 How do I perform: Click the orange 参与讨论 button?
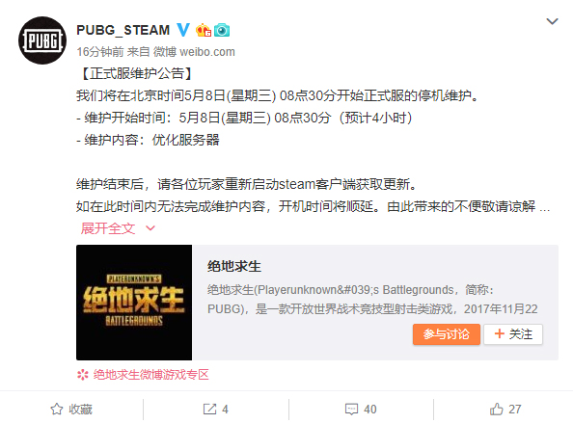click(x=447, y=334)
